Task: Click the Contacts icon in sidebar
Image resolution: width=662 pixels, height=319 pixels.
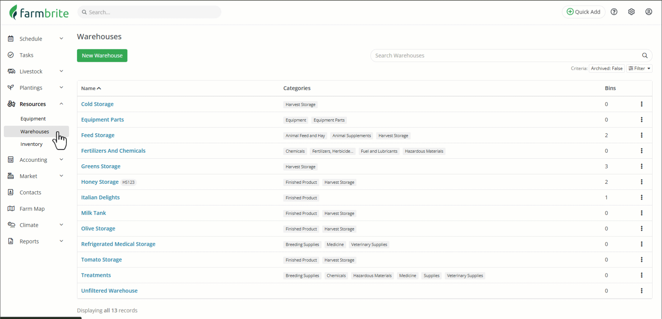Action: pyautogui.click(x=11, y=192)
